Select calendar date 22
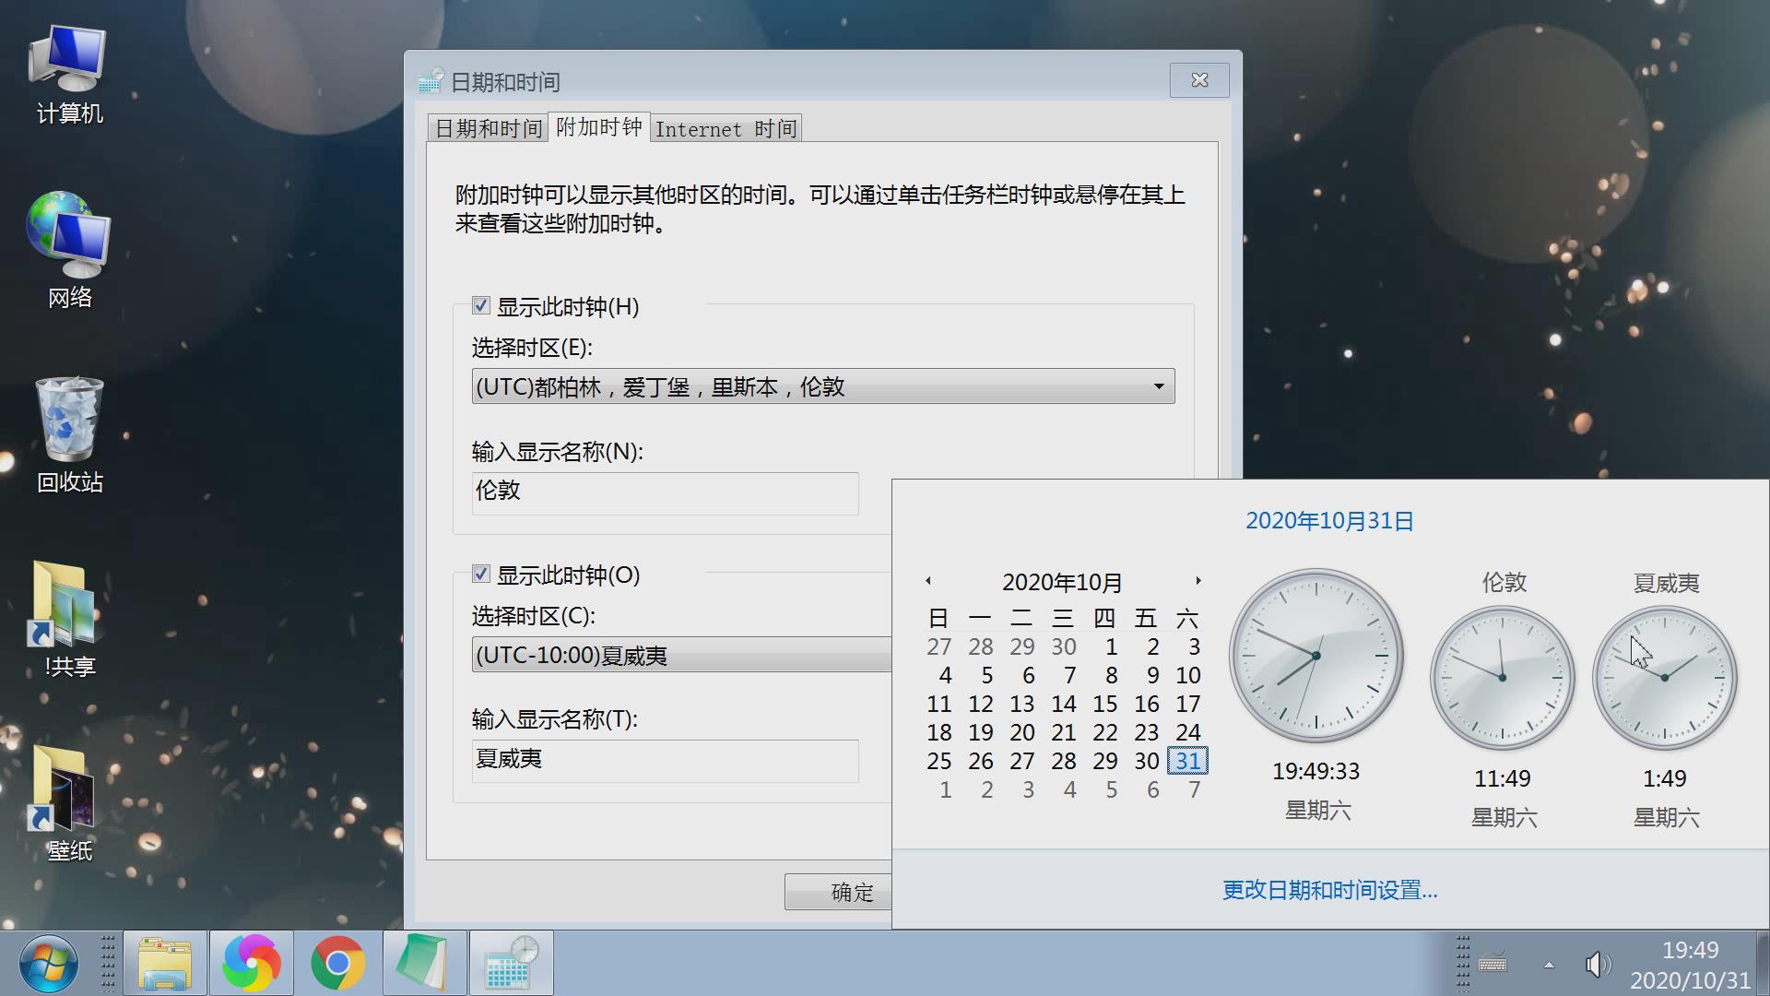Viewport: 1770px width, 996px height. [x=1104, y=732]
